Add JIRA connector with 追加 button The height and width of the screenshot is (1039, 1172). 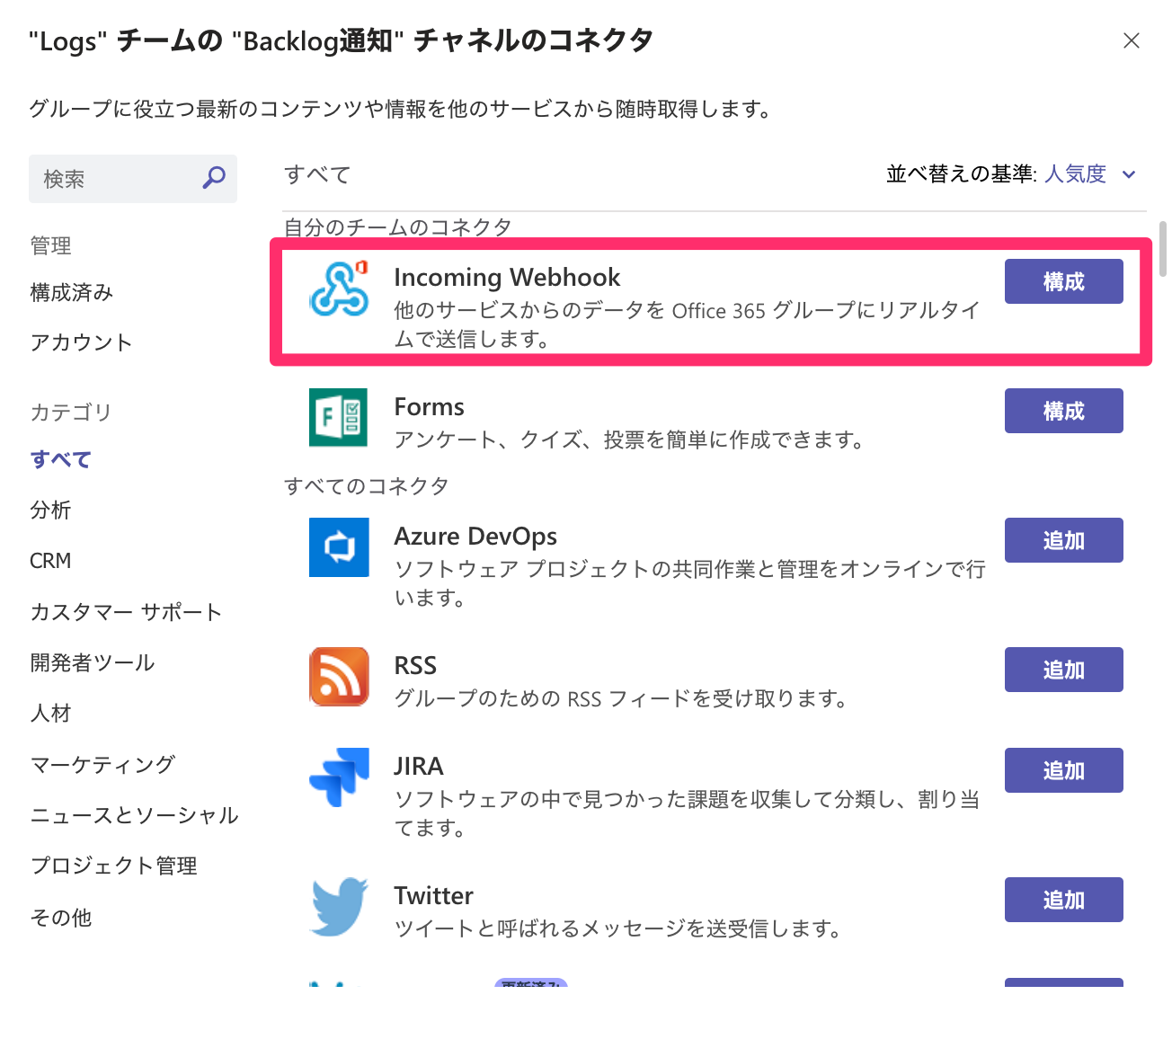pyautogui.click(x=1064, y=770)
